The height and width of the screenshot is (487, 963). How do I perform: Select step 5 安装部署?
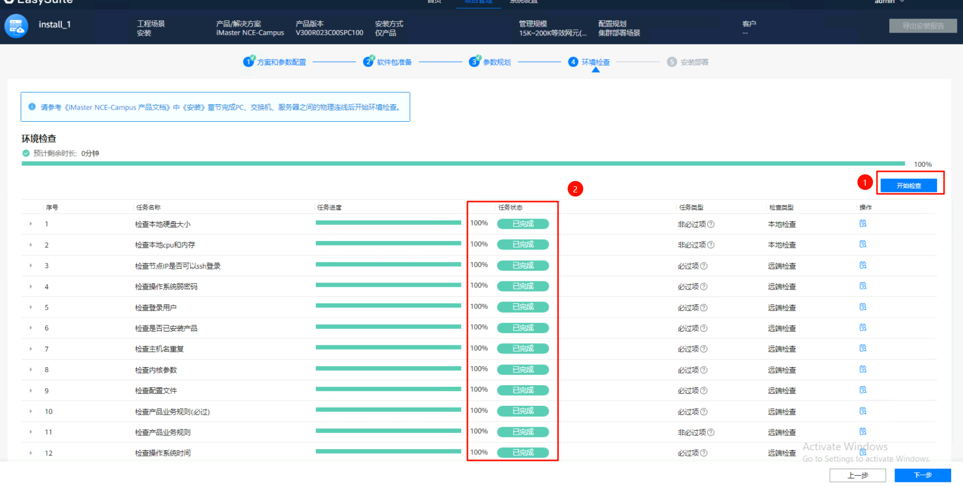pos(688,62)
